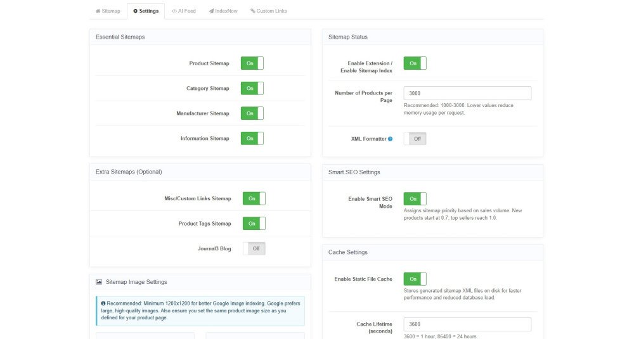
Task: Open the Custom Links tab
Action: 268,11
